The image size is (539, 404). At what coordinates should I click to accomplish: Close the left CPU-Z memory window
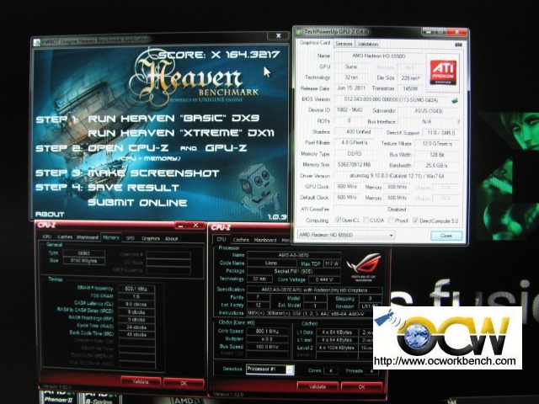click(195, 226)
